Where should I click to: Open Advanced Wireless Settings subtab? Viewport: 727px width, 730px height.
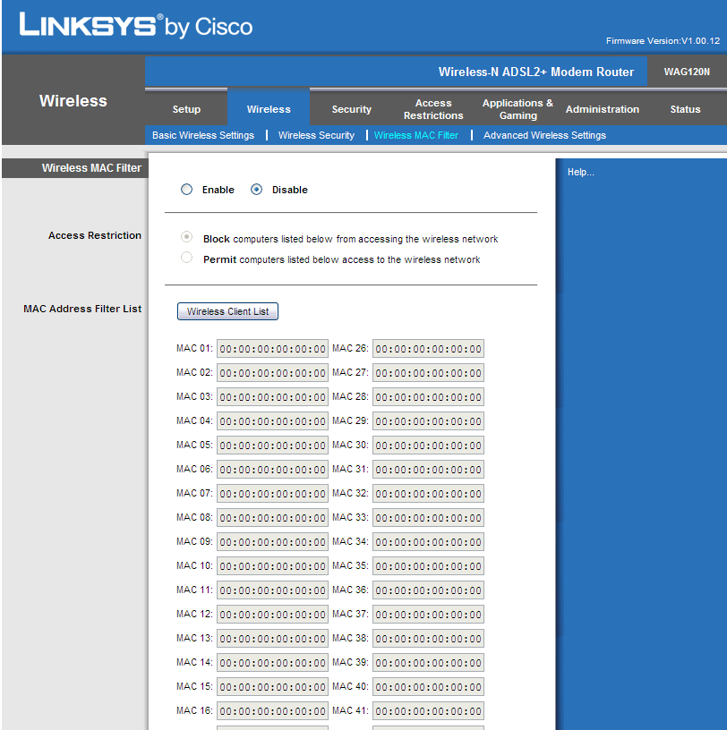[x=544, y=135]
